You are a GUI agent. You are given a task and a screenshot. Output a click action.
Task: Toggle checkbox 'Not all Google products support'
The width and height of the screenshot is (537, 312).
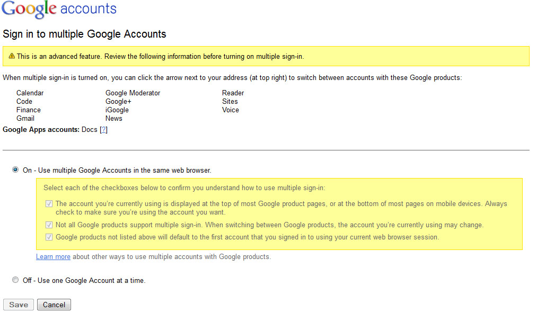tap(49, 225)
